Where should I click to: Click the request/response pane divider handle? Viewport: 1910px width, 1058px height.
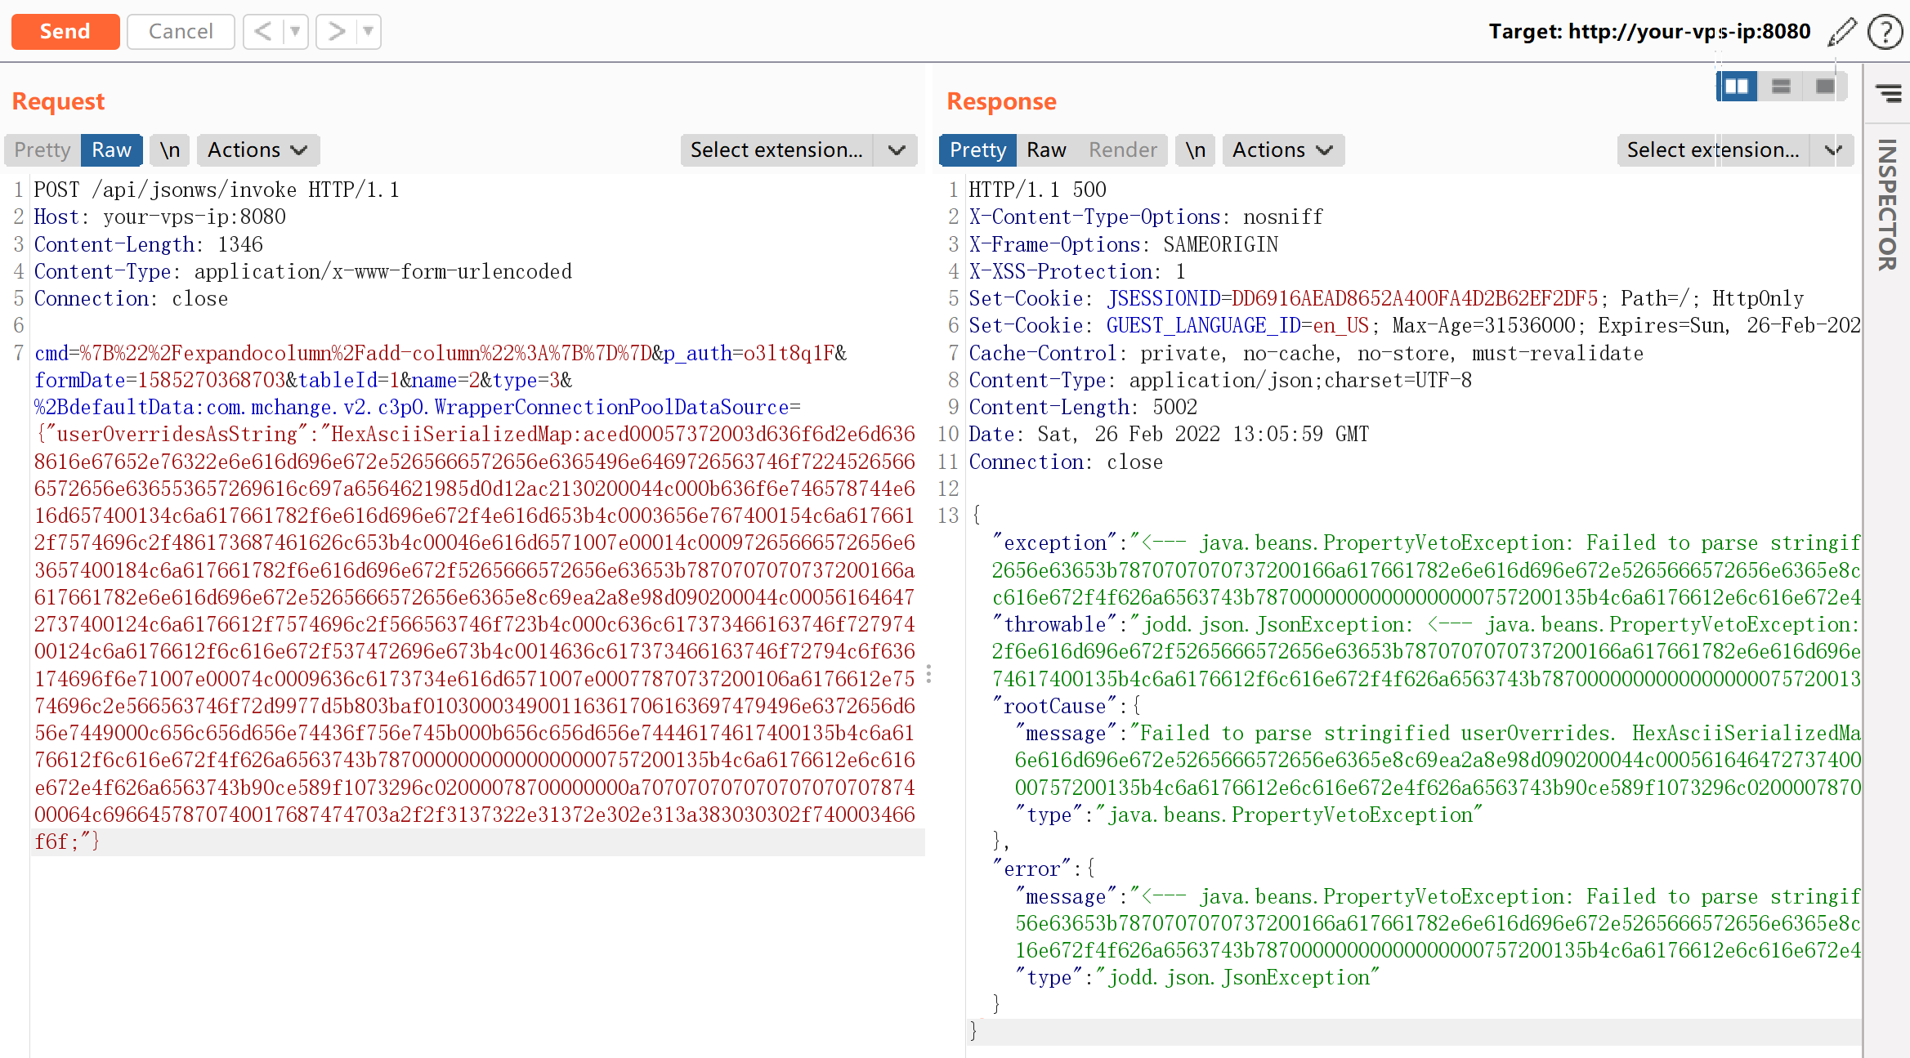coord(928,674)
